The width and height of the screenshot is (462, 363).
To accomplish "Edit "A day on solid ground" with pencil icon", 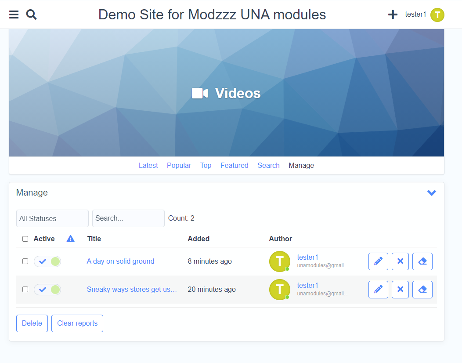I will 378,261.
